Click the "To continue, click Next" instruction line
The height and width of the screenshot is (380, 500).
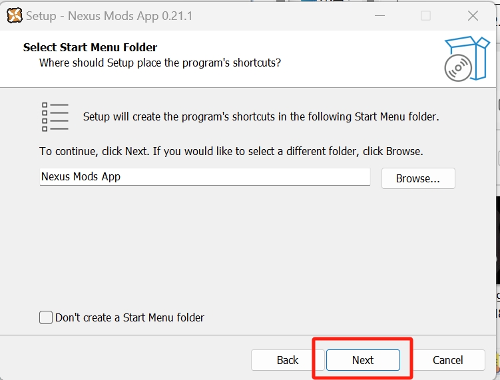pos(231,151)
